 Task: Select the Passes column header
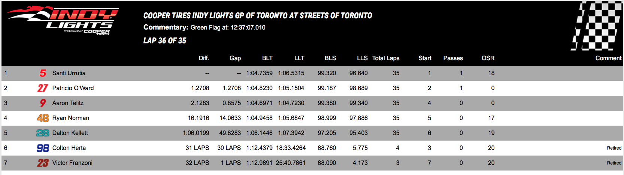(x=453, y=58)
